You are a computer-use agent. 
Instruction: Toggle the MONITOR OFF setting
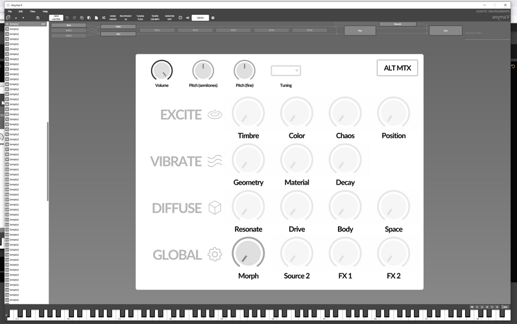(x=169, y=17)
